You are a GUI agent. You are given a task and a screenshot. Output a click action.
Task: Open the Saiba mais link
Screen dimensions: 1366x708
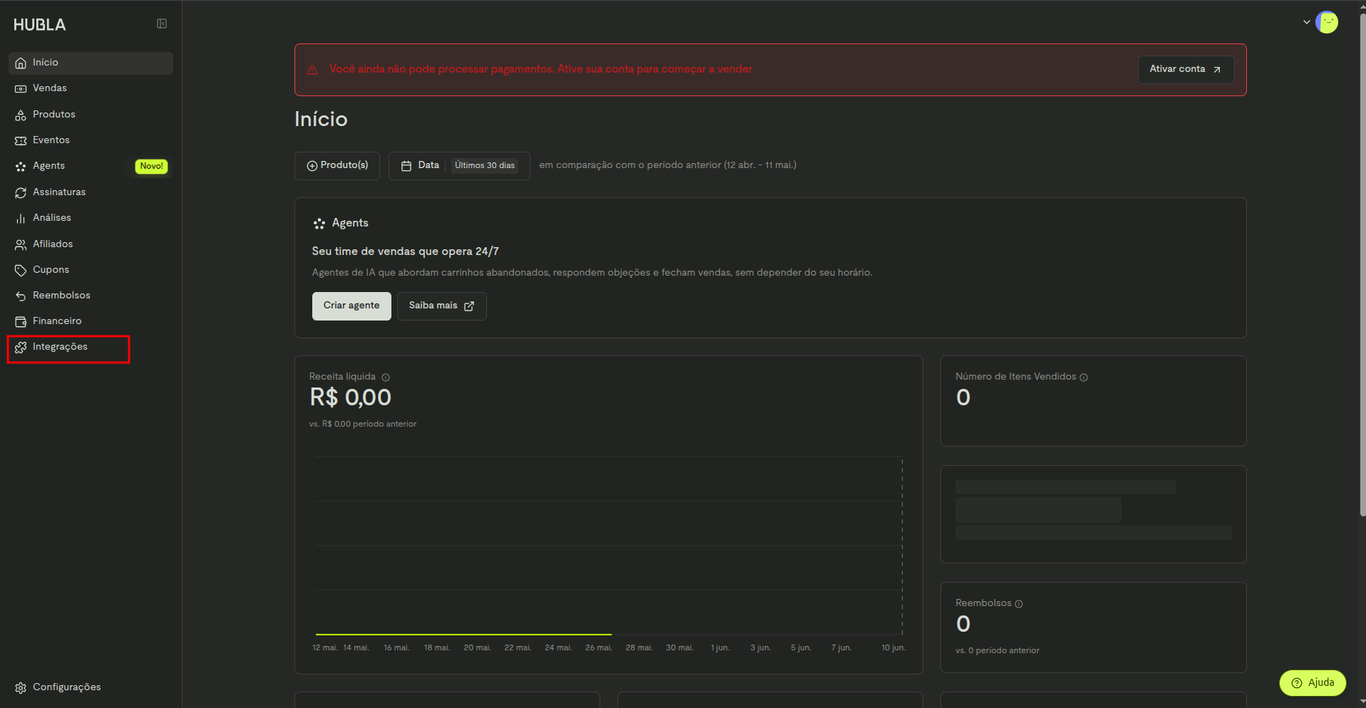(x=441, y=306)
